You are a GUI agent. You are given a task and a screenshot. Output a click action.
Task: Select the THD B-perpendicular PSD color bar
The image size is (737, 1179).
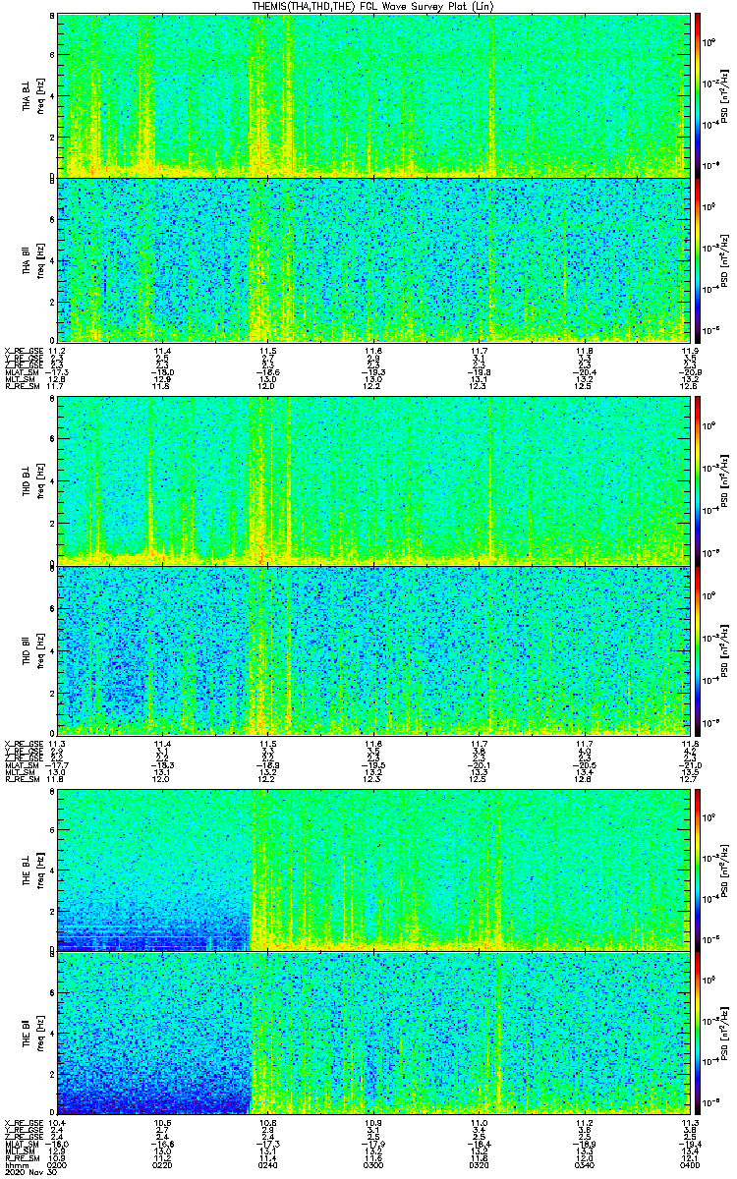698,480
